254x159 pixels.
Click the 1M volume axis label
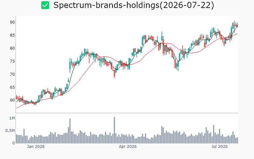pos(12,118)
